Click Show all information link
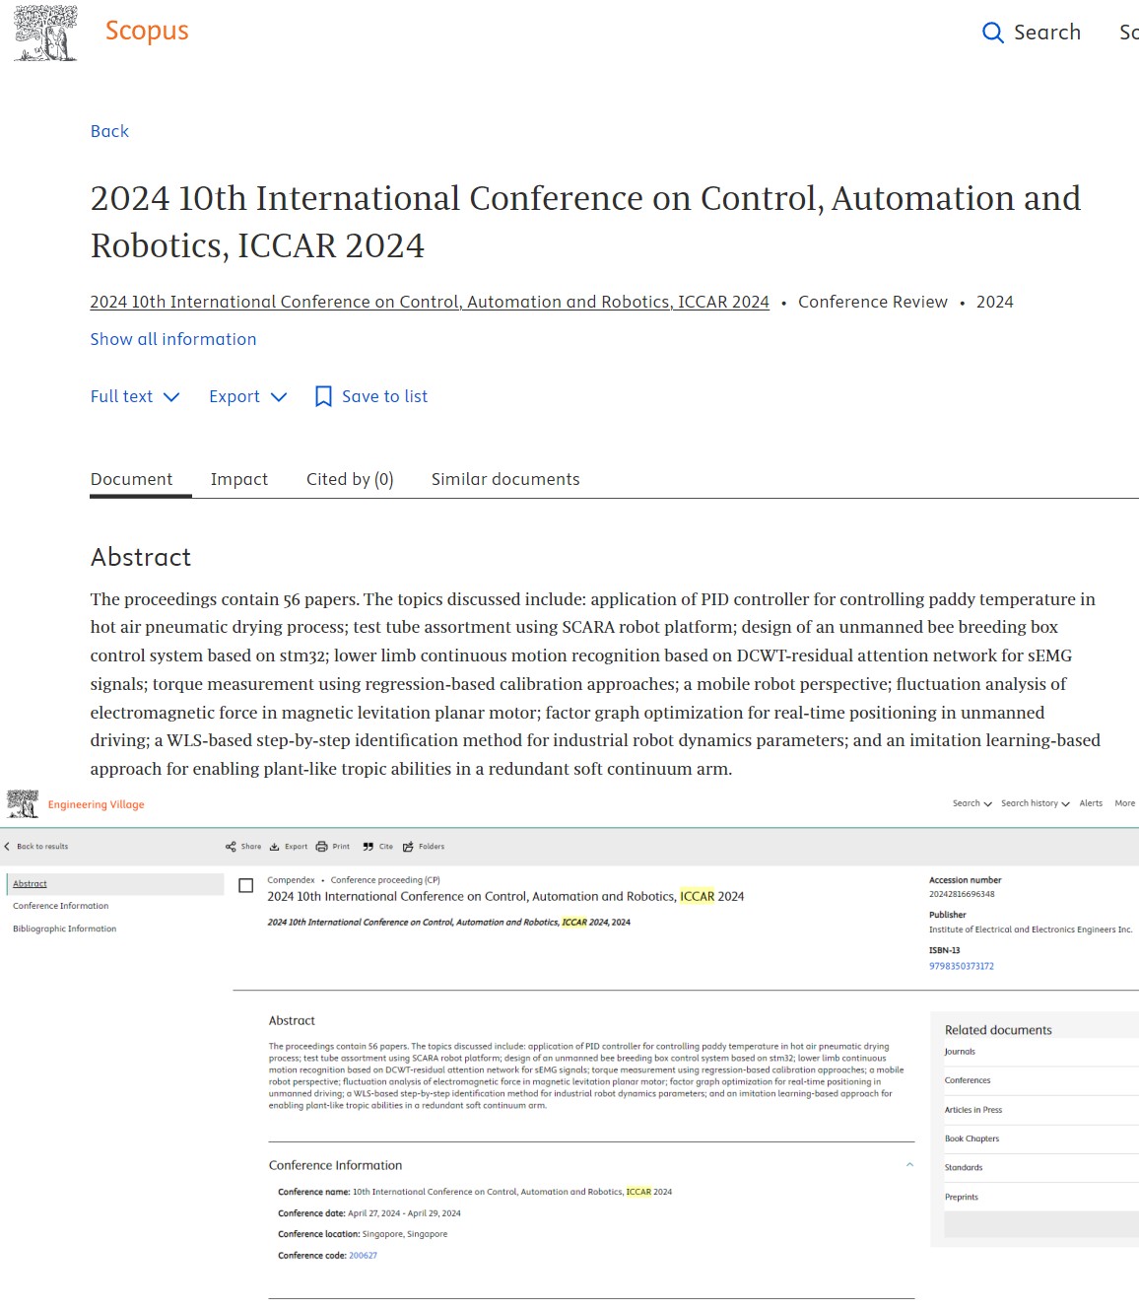 click(x=173, y=339)
